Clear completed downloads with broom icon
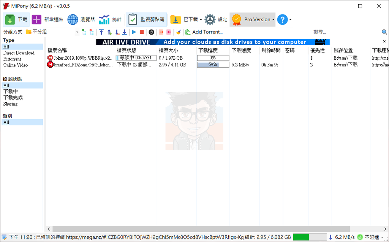The height and width of the screenshot is (242, 389). (178, 32)
